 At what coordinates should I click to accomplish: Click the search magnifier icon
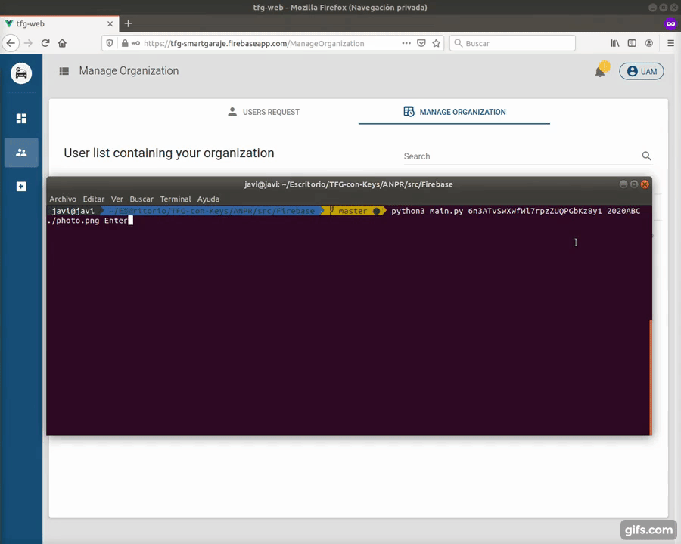pyautogui.click(x=646, y=156)
